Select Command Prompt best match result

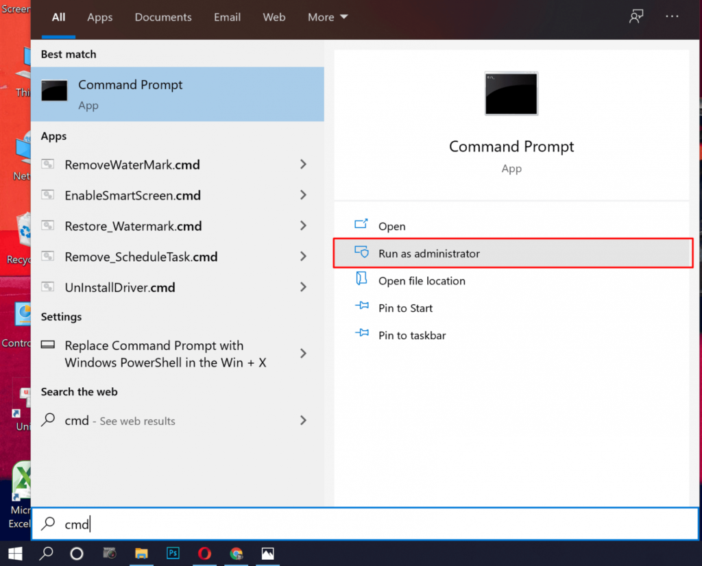pos(178,94)
